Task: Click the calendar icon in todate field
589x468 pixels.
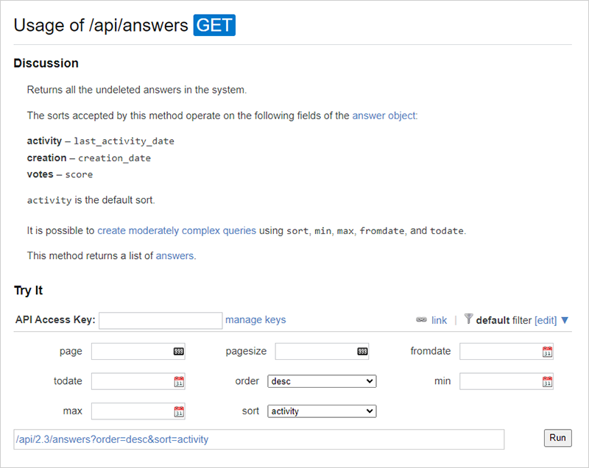Action: pos(178,382)
